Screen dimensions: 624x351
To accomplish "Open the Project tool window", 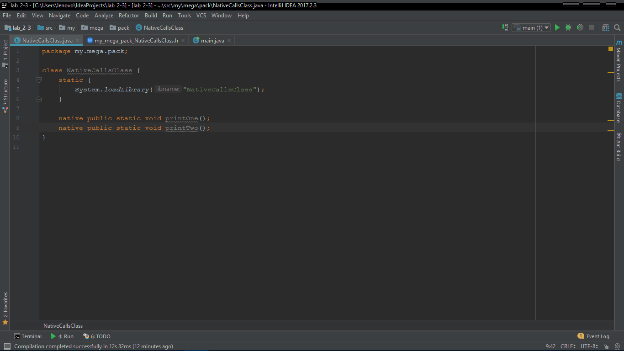I will [x=5, y=54].
